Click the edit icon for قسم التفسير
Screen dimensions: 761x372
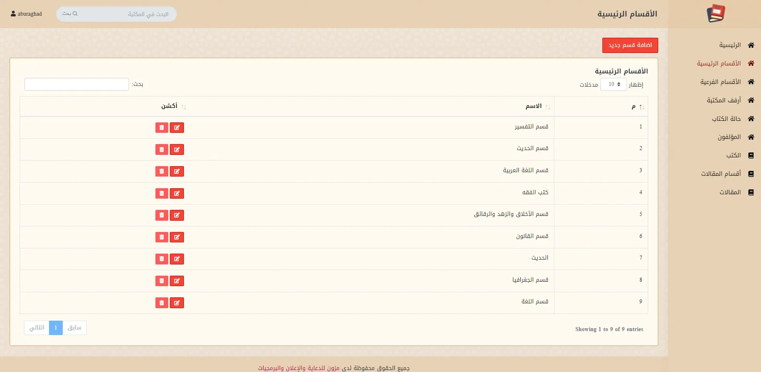[177, 128]
